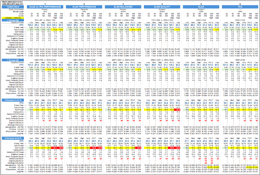Select the TAA column header

click(x=240, y=7)
